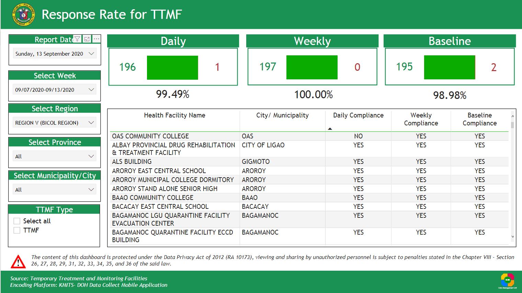The width and height of the screenshot is (522, 293).
Task: Select BAAO COMMUNITY COLLEGE row
Action: click(x=309, y=198)
